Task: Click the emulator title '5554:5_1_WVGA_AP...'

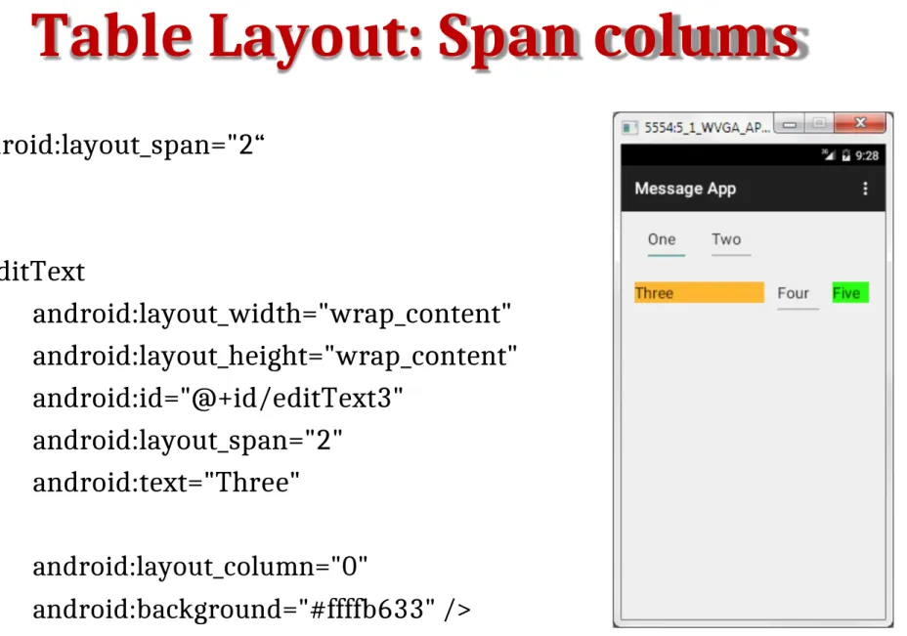Action: 707,128
